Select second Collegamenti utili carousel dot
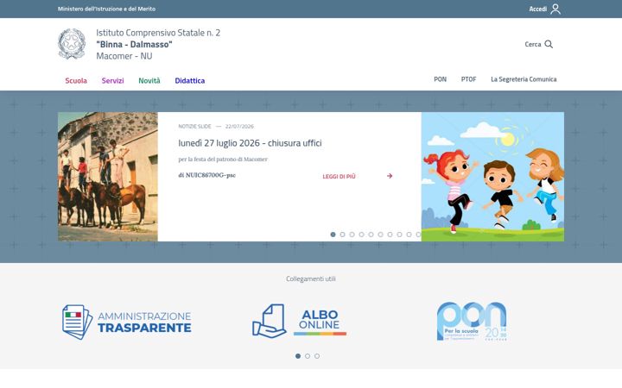This screenshot has width=622, height=388. coord(308,356)
